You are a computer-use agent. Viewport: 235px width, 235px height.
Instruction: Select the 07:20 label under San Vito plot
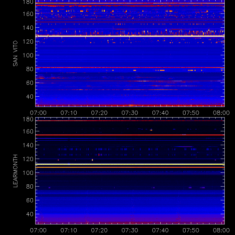(99, 113)
